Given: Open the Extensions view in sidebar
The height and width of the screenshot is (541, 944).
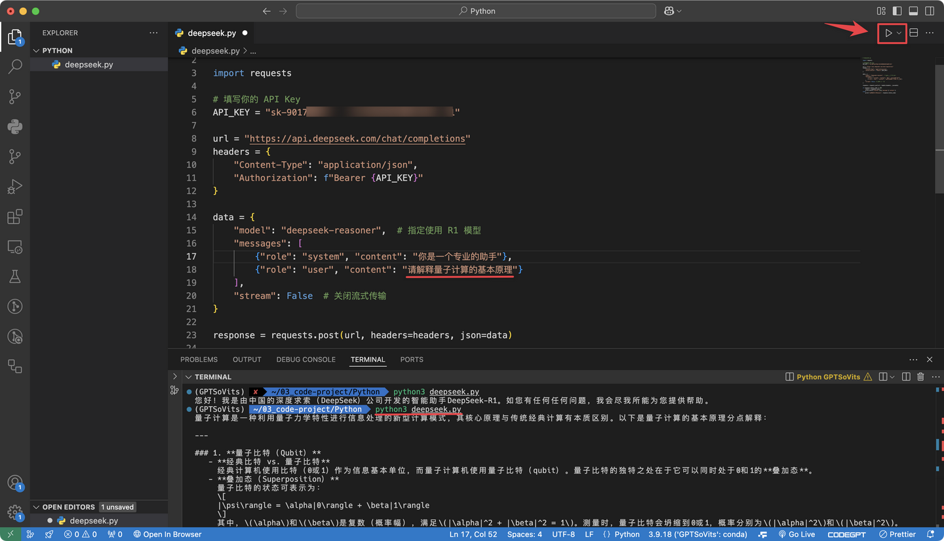Looking at the screenshot, I should pyautogui.click(x=15, y=217).
